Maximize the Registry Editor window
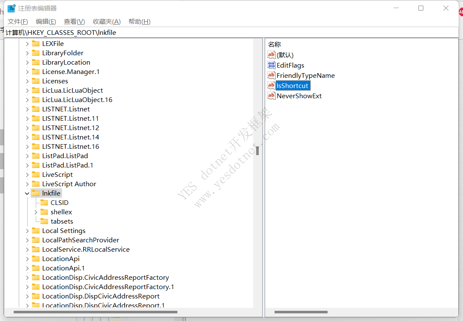Viewport: 463px width, 321px height. click(x=421, y=8)
